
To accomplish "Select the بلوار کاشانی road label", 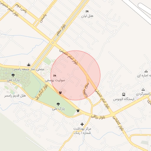I will point(118,123).
